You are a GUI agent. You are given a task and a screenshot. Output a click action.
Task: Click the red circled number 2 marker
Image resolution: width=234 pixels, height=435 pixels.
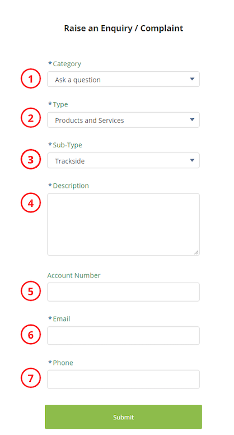coord(31,118)
